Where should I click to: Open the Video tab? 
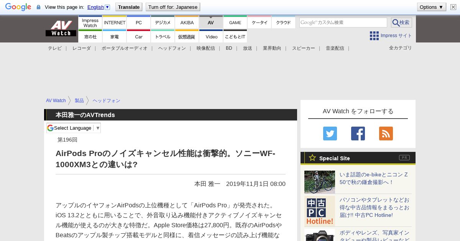(211, 36)
